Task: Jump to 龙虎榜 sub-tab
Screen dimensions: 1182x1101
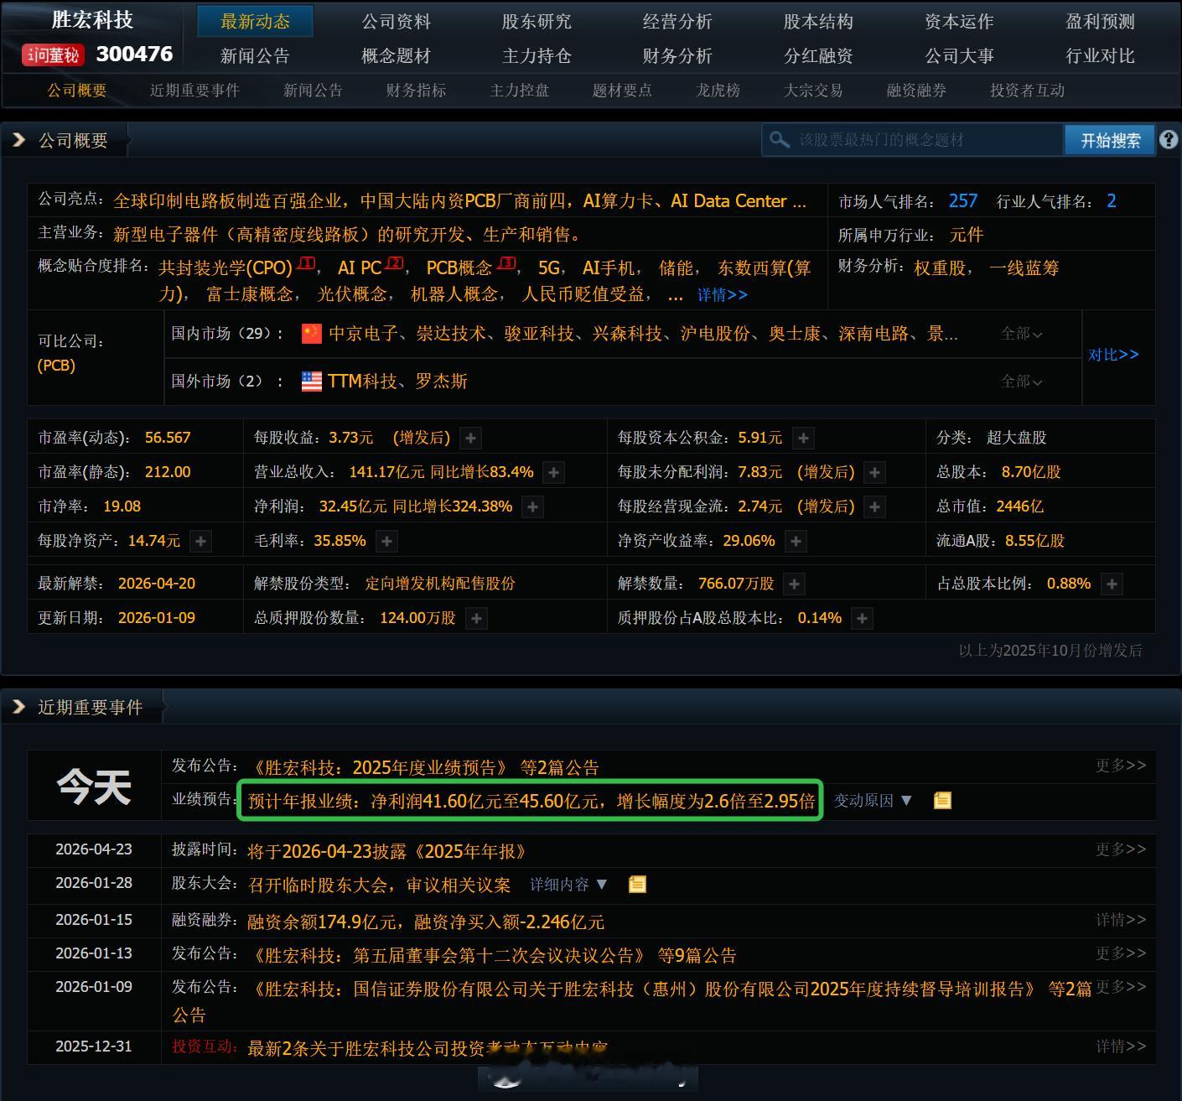Action: pos(718,91)
